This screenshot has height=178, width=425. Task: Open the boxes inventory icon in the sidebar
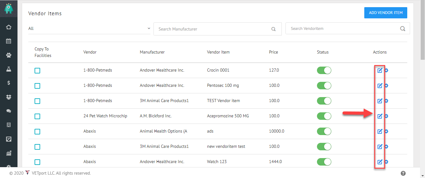point(9,97)
